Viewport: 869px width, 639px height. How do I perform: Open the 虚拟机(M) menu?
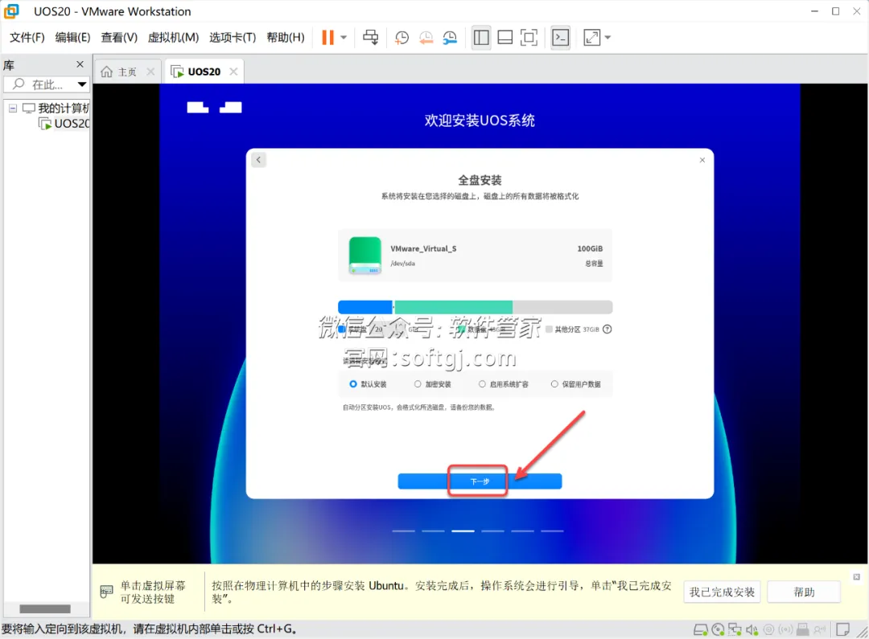174,38
